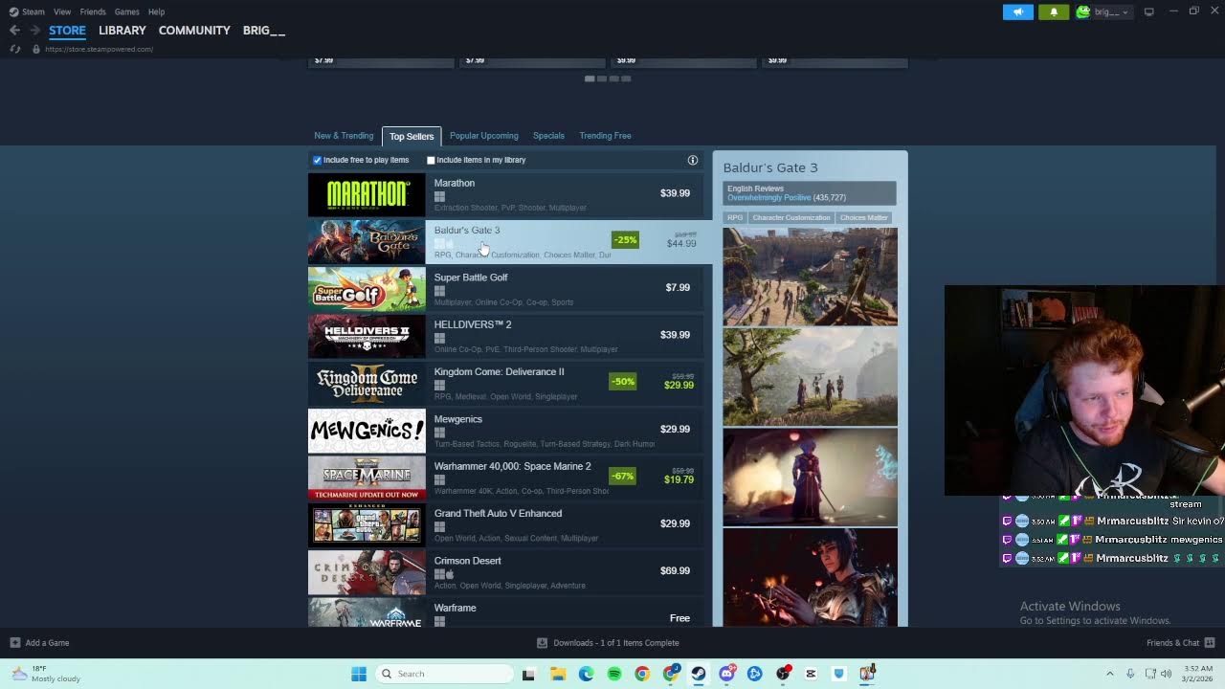Image resolution: width=1225 pixels, height=689 pixels.
Task: Open the Super Battle Golf listing
Action: [x=506, y=288]
